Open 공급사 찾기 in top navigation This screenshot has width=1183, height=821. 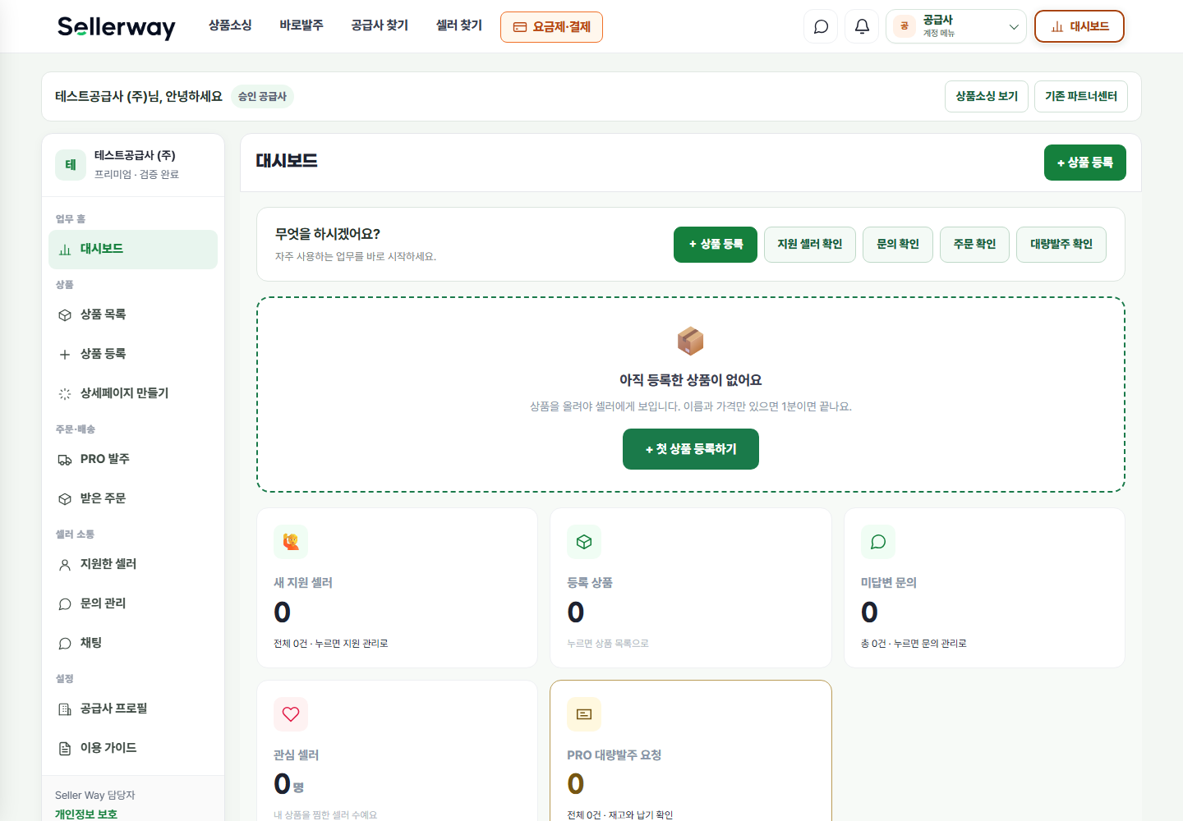pyautogui.click(x=380, y=25)
